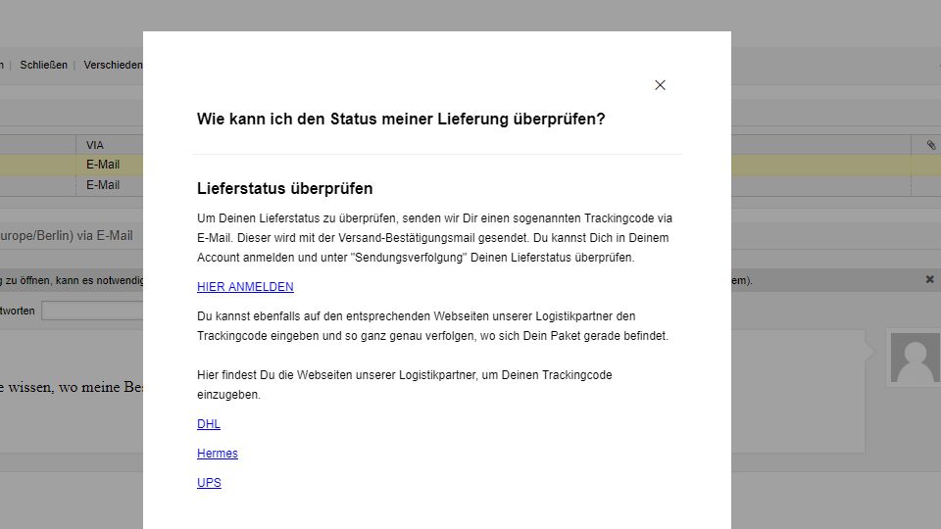This screenshot has height=529, width=941.
Task: Click the VIA column header
Action: pyautogui.click(x=95, y=145)
